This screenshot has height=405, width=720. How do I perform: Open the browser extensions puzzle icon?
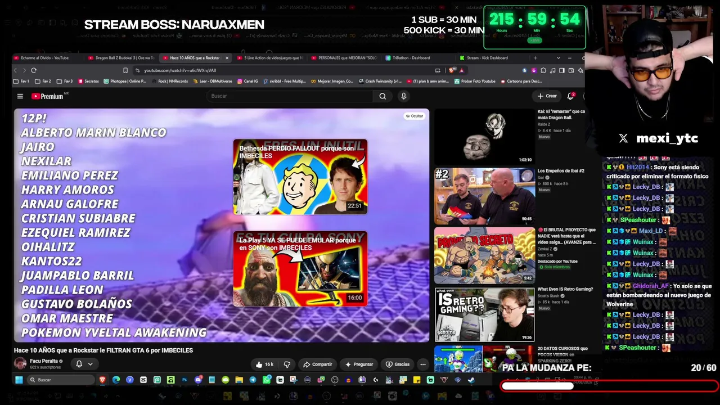(x=543, y=70)
